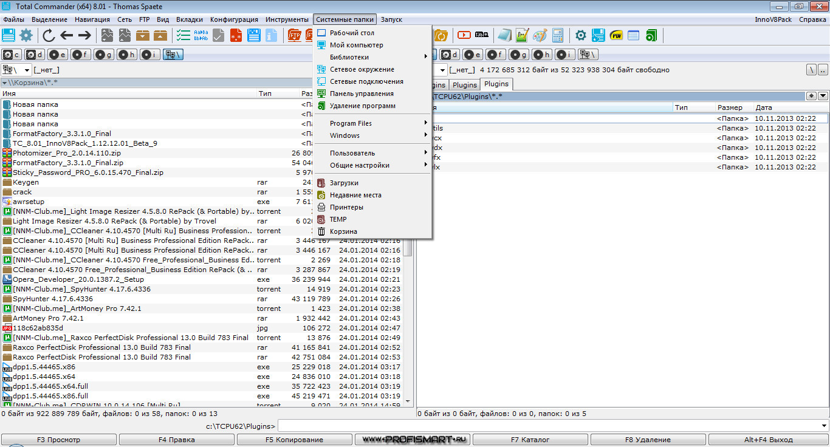830x447 pixels.
Task: Click the brown unpack archive icon with up arrow
Action: [x=160, y=35]
